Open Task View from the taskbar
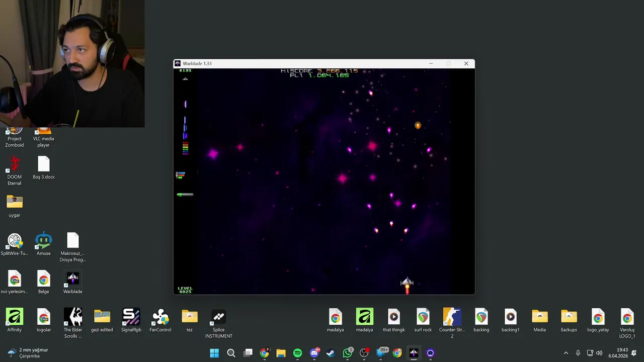This screenshot has width=644, height=362. pyautogui.click(x=248, y=353)
